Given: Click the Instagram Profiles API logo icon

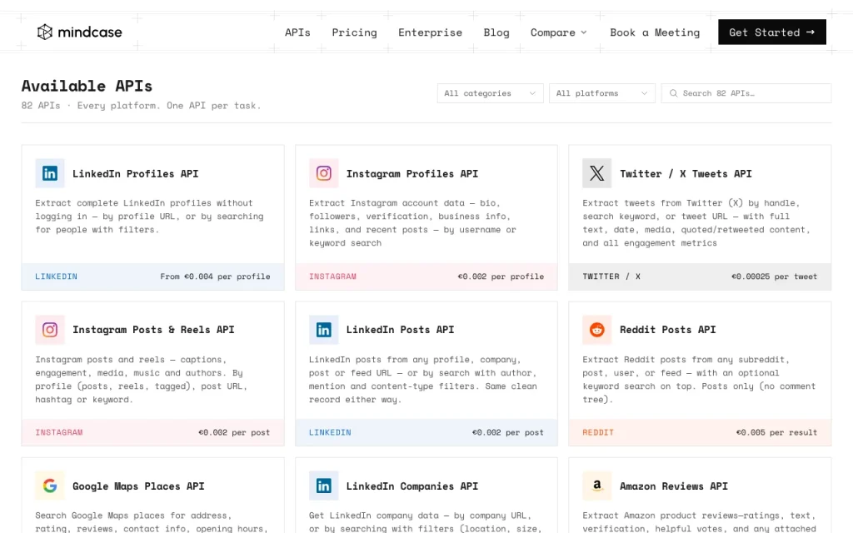Looking at the screenshot, I should pyautogui.click(x=324, y=173).
